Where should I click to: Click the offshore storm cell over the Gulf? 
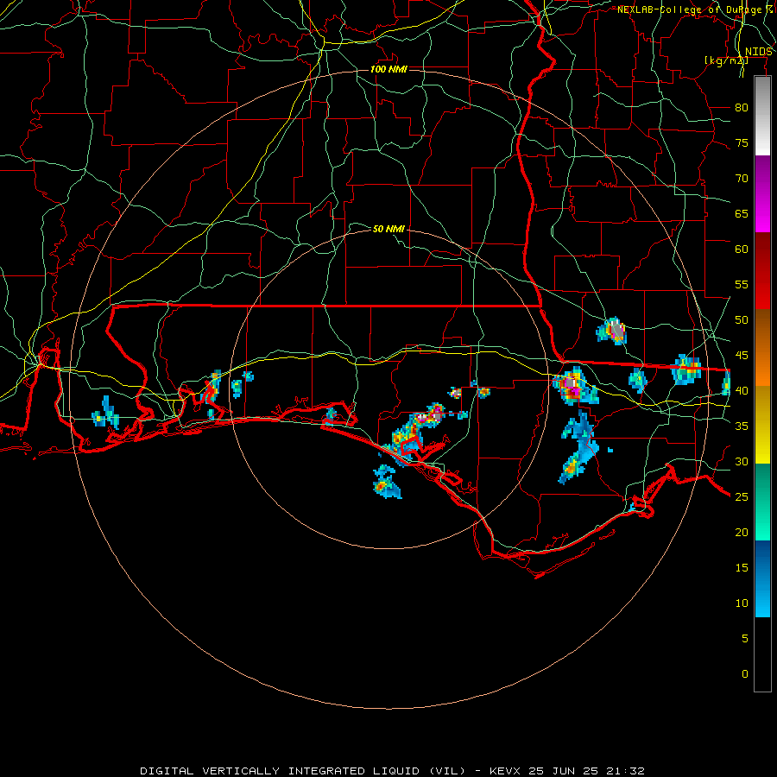coord(386,482)
